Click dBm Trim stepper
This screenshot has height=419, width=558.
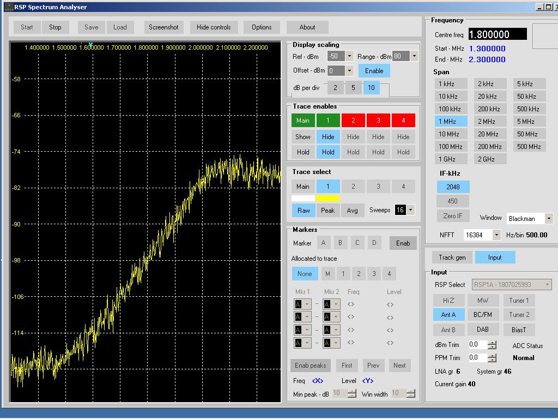pos(492,345)
